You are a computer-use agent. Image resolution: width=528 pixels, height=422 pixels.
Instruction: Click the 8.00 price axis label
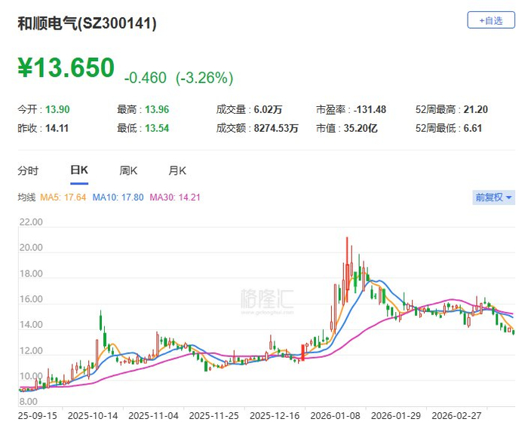[x=29, y=402]
